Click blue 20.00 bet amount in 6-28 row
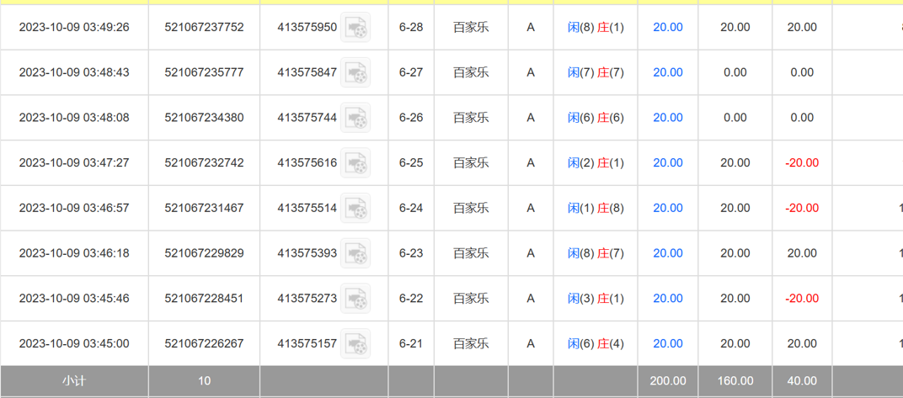This screenshot has width=903, height=398. point(668,27)
